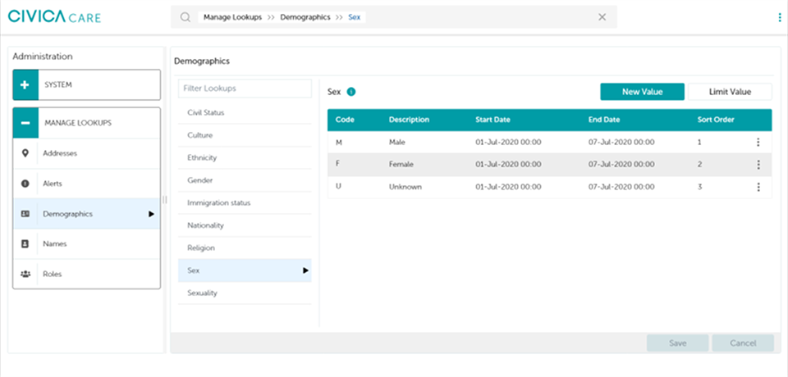Click the Code column header
The width and height of the screenshot is (788, 377).
tap(346, 120)
